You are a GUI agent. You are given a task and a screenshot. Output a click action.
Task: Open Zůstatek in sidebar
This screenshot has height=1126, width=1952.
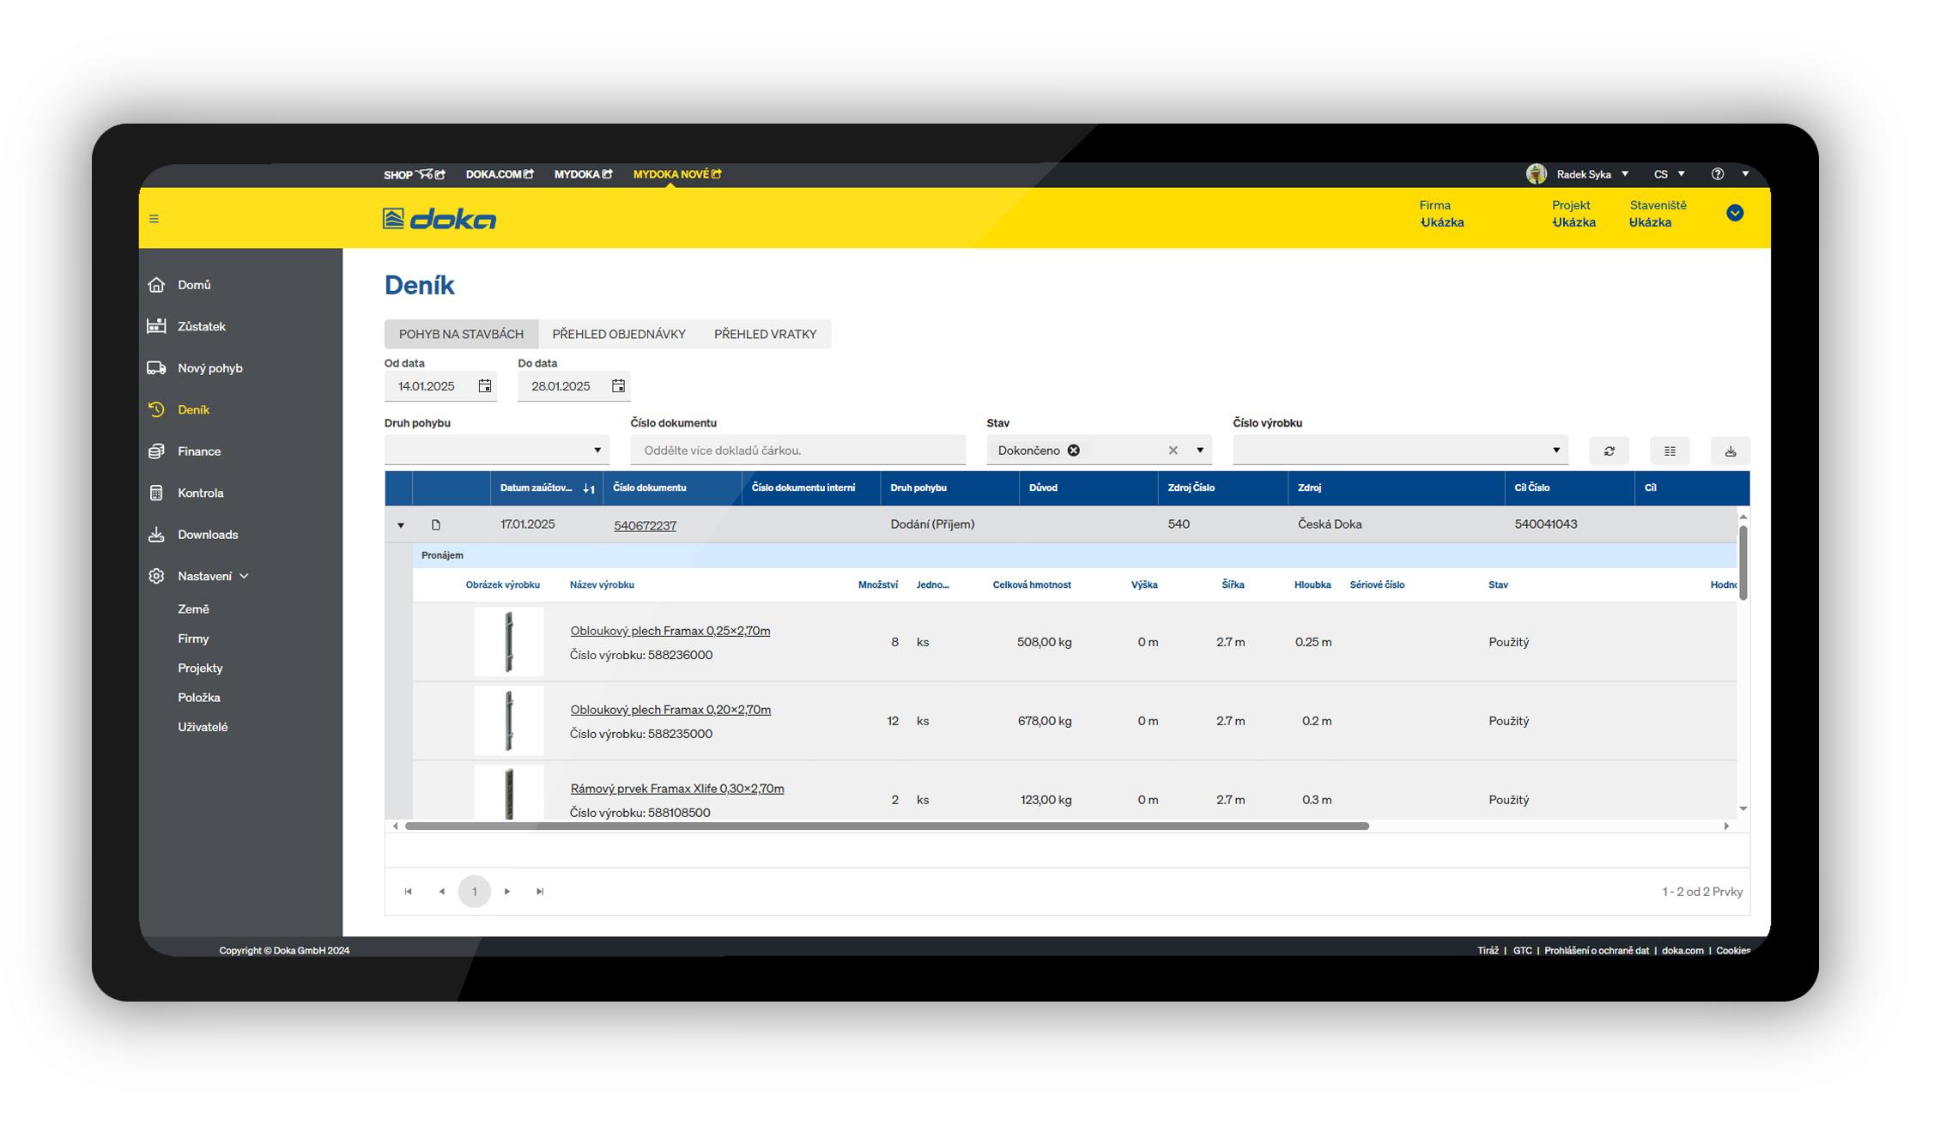point(201,326)
